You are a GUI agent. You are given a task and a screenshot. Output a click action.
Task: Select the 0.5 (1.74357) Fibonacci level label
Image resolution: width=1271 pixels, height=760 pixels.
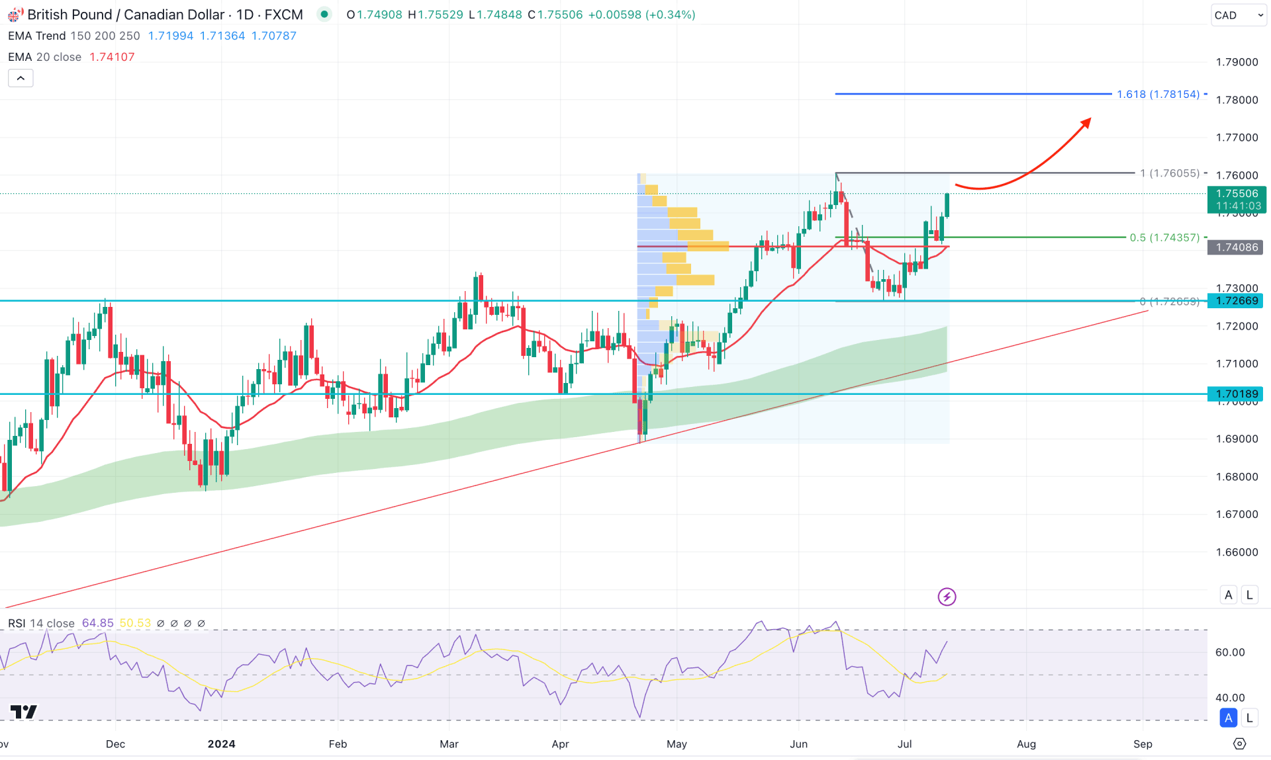1164,237
